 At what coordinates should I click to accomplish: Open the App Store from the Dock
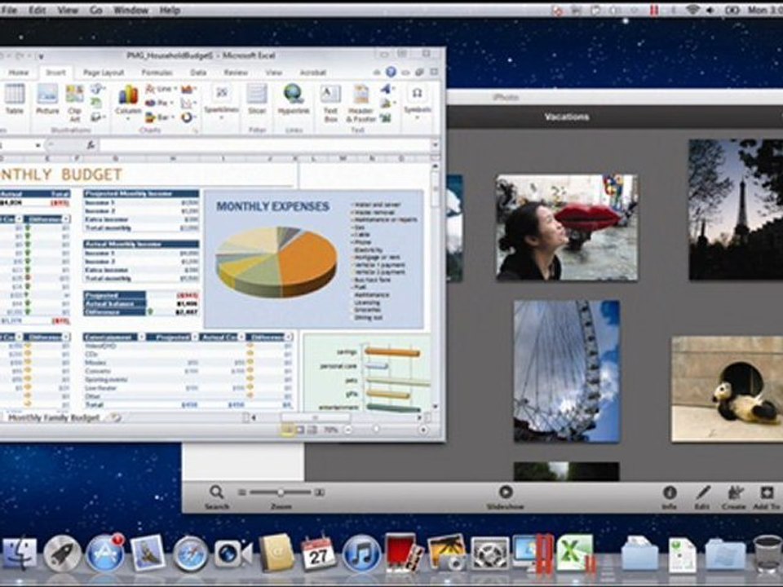[x=105, y=554]
